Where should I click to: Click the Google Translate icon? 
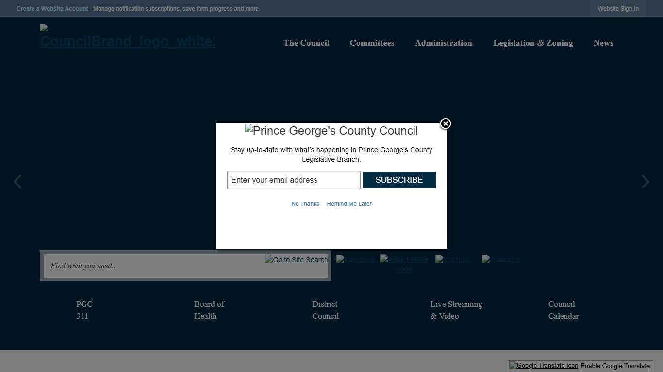543,366
